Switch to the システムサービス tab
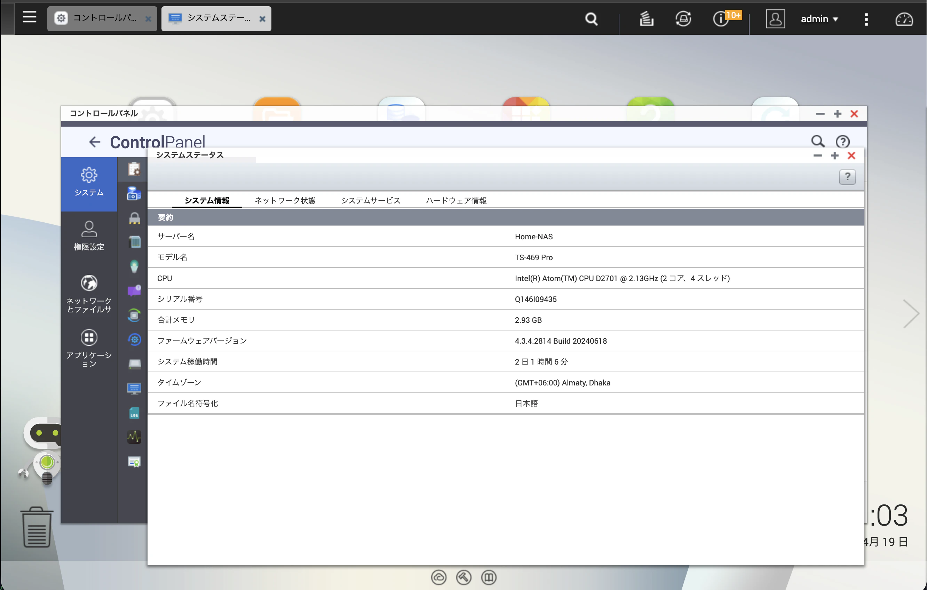Screen dimensions: 927x590 pyautogui.click(x=370, y=200)
